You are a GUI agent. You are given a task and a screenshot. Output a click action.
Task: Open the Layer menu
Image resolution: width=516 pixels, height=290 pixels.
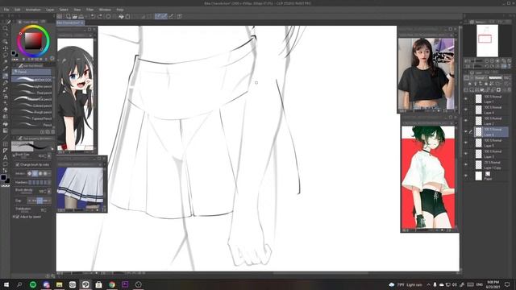(x=50, y=10)
